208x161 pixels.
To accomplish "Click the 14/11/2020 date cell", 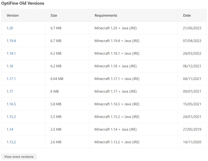I will point(192,142).
